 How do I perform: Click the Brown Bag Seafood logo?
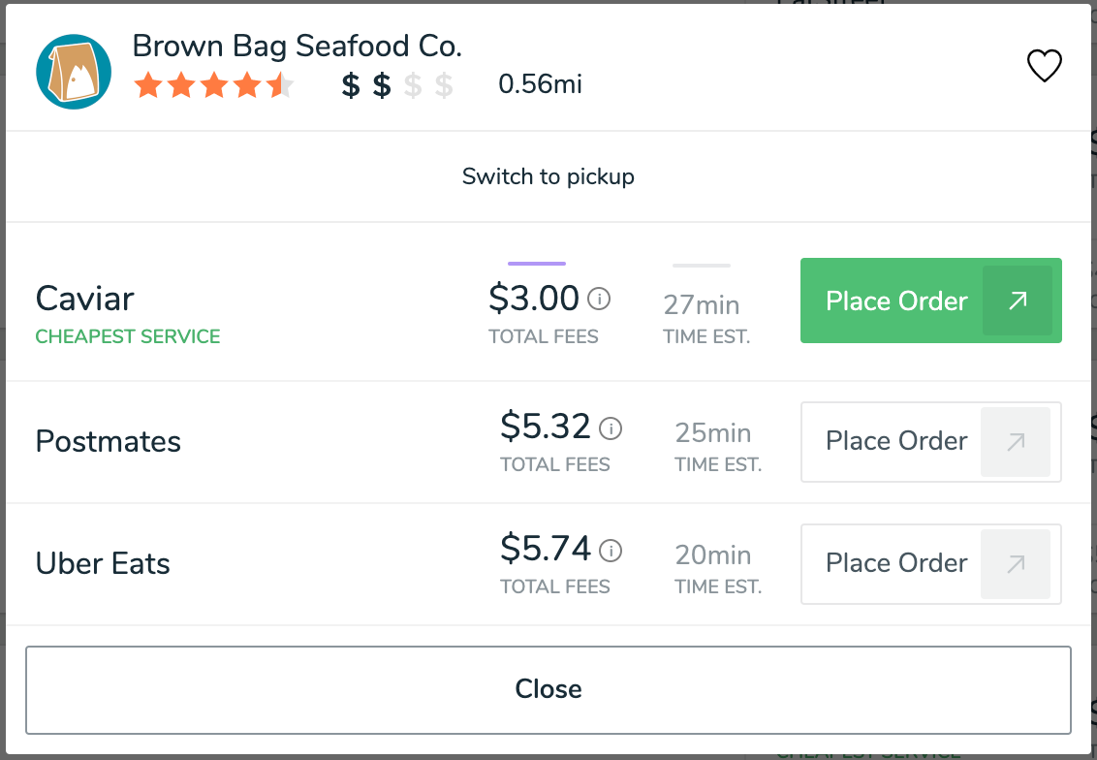74,72
